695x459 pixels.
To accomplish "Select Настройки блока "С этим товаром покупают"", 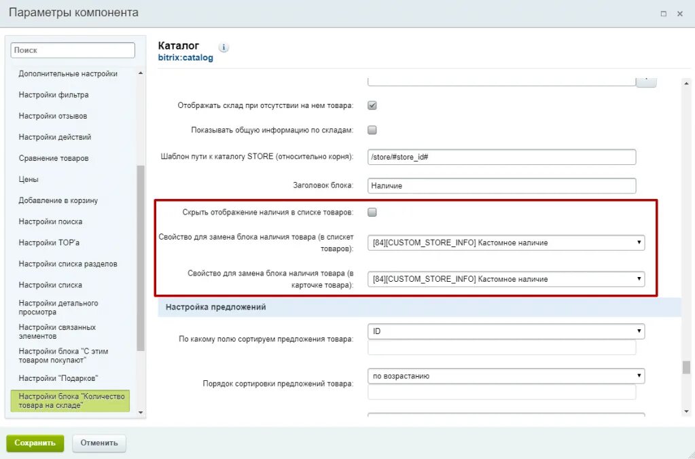I will tap(63, 356).
